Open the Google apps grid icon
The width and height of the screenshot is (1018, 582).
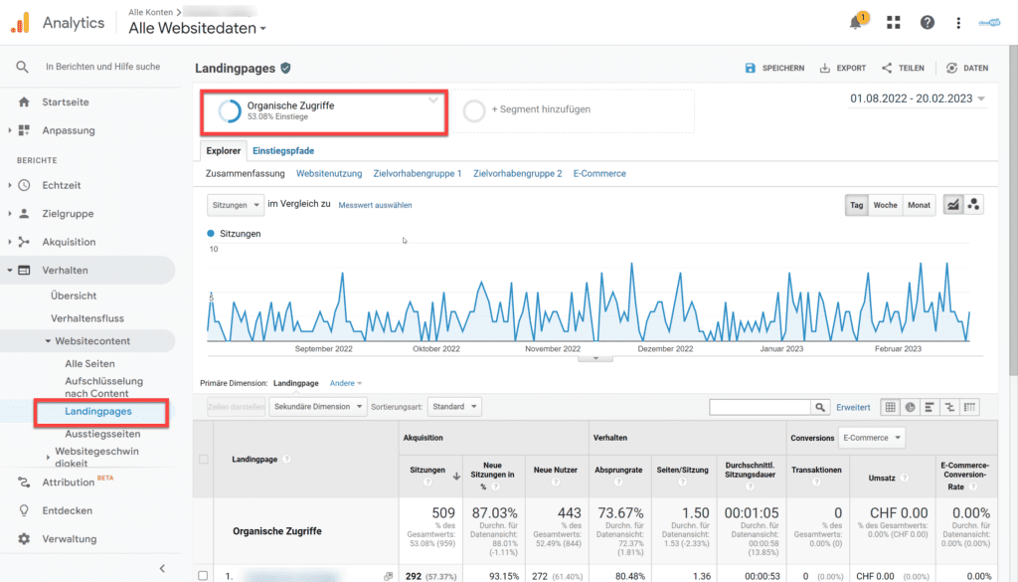tap(894, 23)
